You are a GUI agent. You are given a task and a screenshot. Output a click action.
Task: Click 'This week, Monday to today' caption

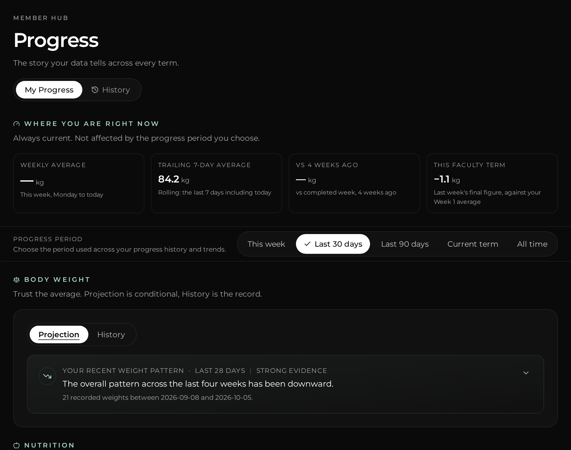[x=62, y=195]
